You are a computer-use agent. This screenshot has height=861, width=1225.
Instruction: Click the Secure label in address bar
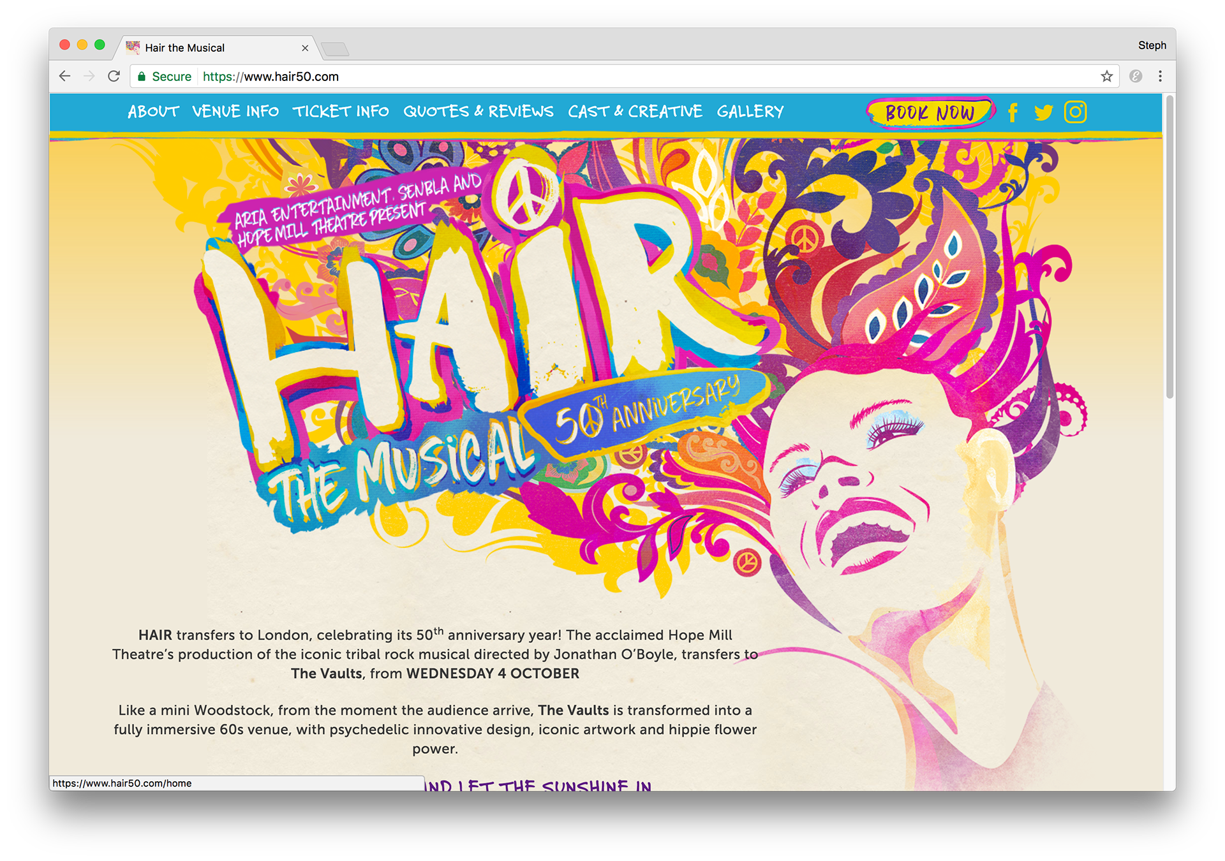[x=172, y=77]
